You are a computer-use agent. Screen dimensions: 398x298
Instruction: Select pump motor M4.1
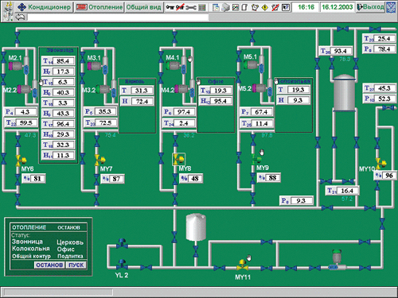coord(173,65)
